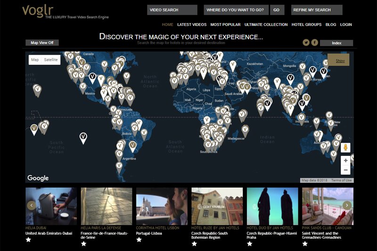The height and width of the screenshot is (251, 377).
Task: Open the Index panel
Action: (x=336, y=43)
